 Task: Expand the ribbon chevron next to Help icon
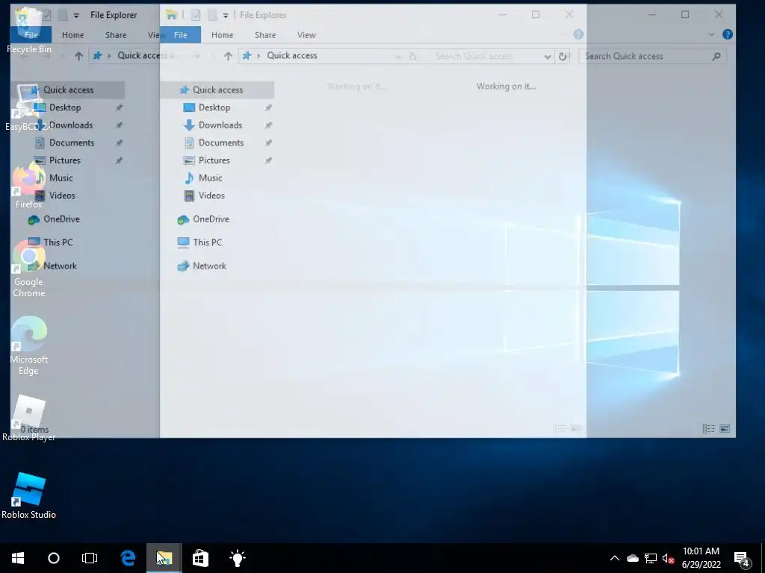(711, 34)
